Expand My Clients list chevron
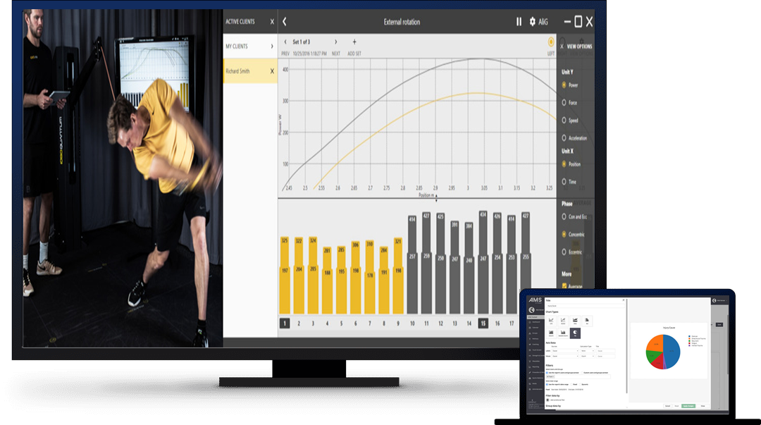The height and width of the screenshot is (425, 761). coord(272,46)
